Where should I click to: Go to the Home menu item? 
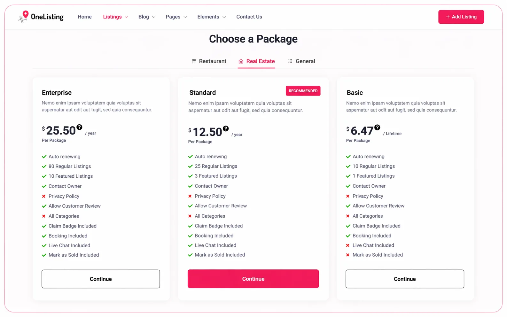point(84,17)
